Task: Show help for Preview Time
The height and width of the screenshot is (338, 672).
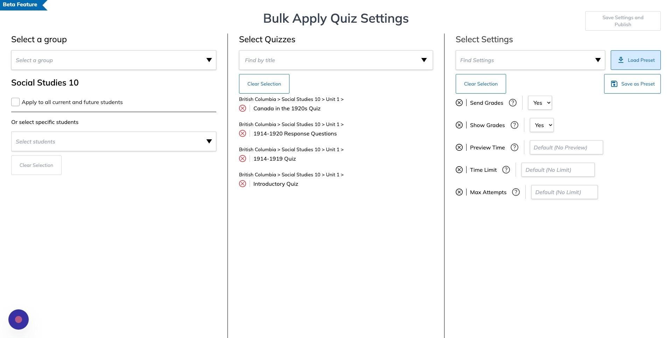Action: tap(514, 147)
